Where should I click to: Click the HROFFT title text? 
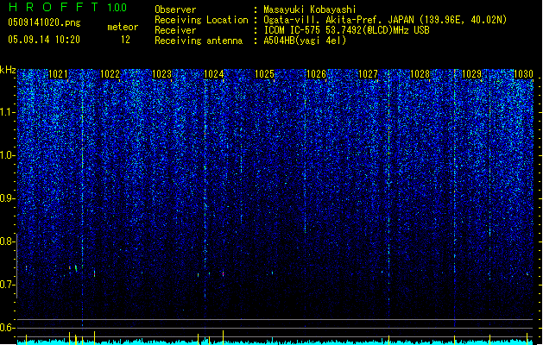click(54, 7)
